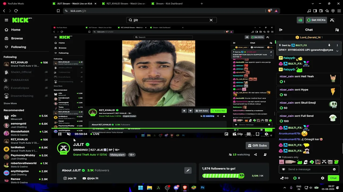This screenshot has height=192, width=343.
Task: Open chat settings gear
Action: 323,178
